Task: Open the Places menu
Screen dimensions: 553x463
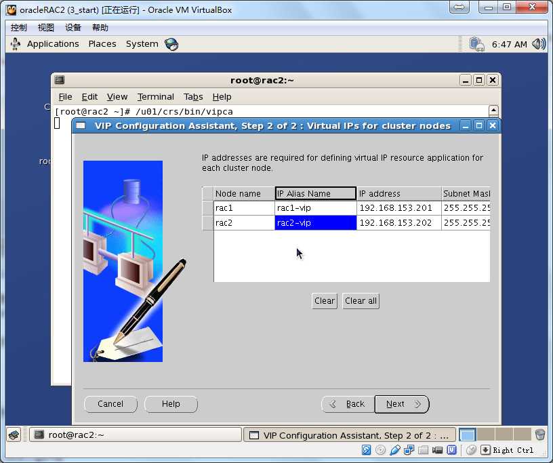Action: [x=102, y=44]
